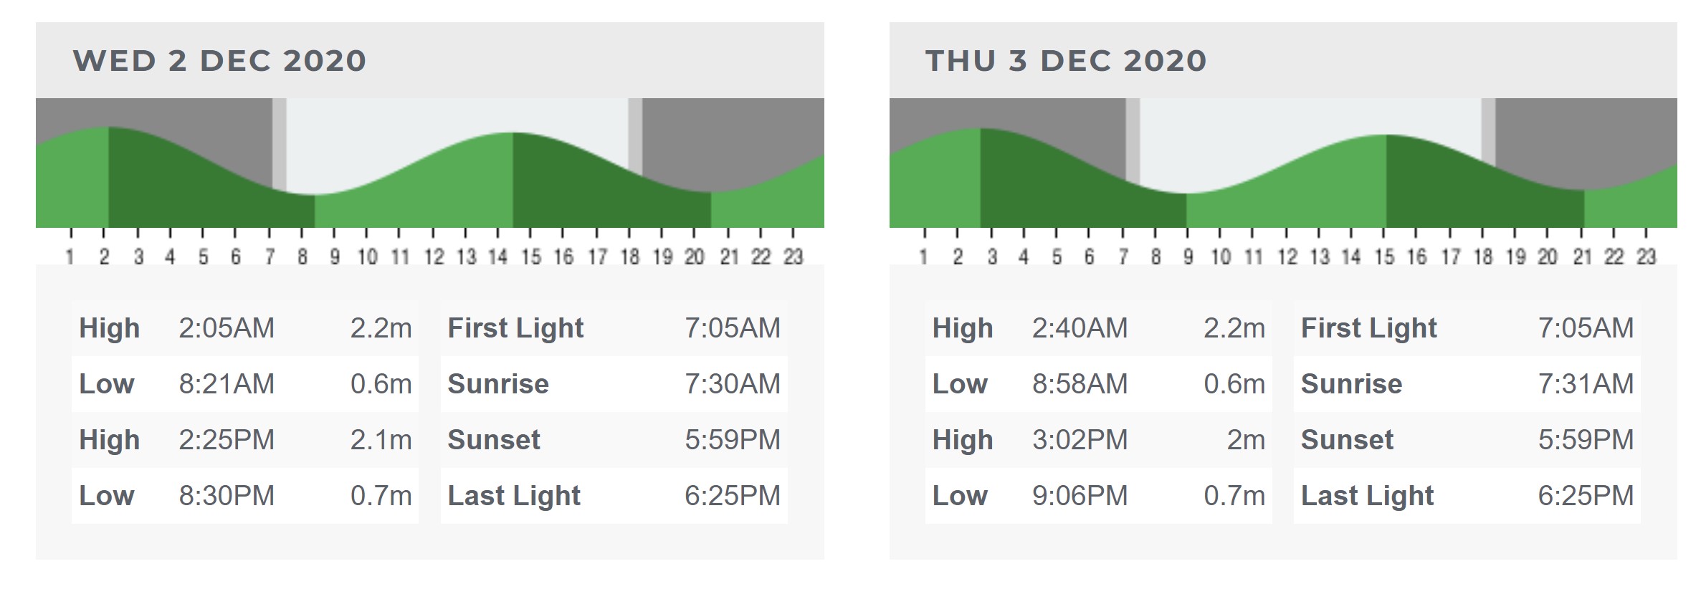Click Wednesday's Last Light 6:25PM row

pos(614,496)
